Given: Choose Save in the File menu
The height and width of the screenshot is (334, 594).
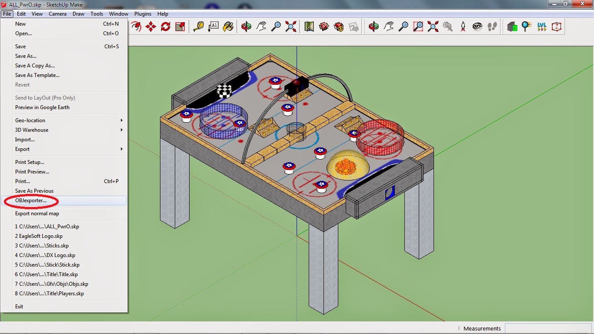Looking at the screenshot, I should coord(64,47).
